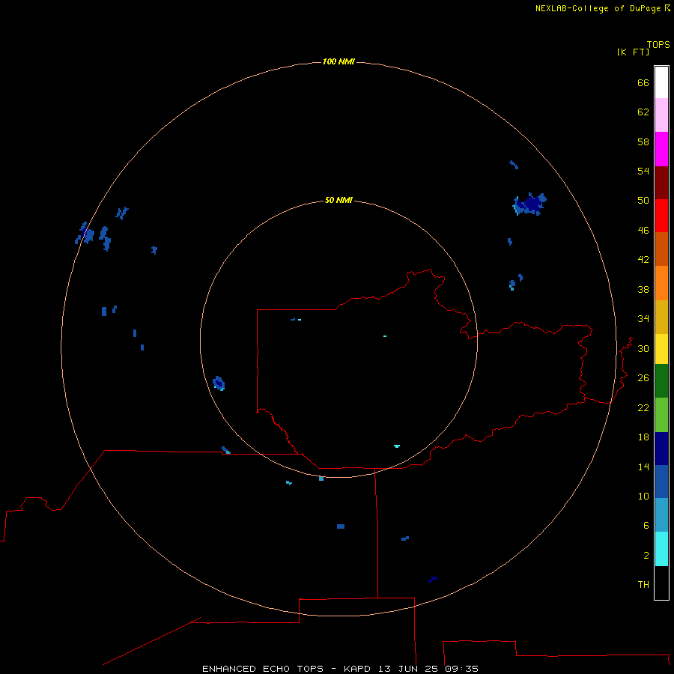674x674 pixels.
Task: Click the '18' scale label
Action: [x=643, y=437]
